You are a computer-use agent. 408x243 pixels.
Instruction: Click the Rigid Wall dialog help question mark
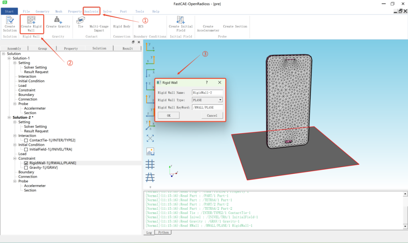(x=207, y=82)
